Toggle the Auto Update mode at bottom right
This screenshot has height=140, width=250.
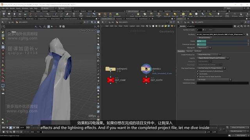click(x=241, y=136)
